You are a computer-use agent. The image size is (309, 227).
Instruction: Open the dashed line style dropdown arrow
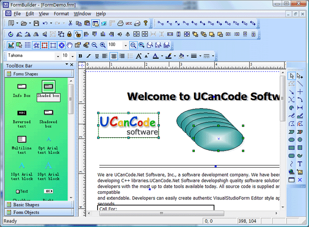(x=213, y=56)
